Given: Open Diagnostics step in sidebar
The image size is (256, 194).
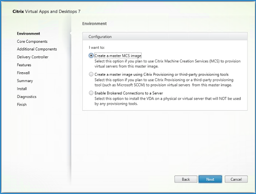Looking at the screenshot, I should (x=26, y=97).
